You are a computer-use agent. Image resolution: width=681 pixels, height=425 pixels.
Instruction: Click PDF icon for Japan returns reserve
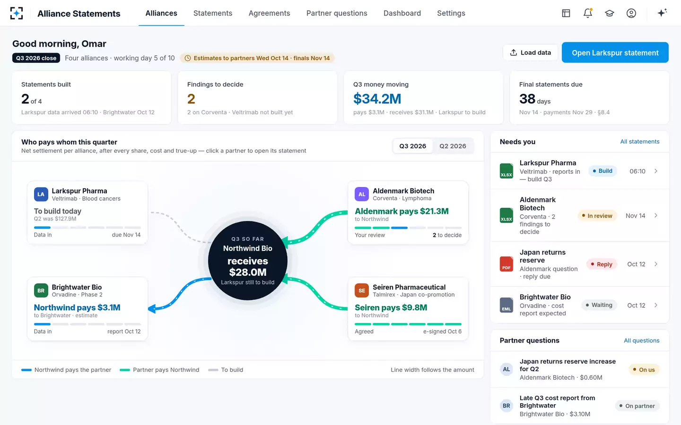[x=506, y=264]
